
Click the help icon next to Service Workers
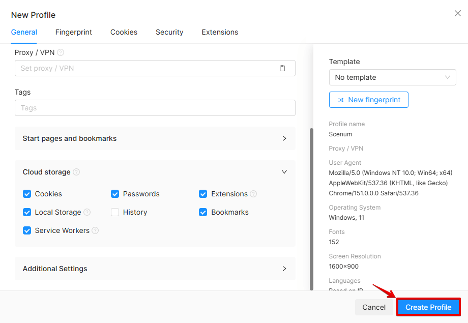pos(95,230)
